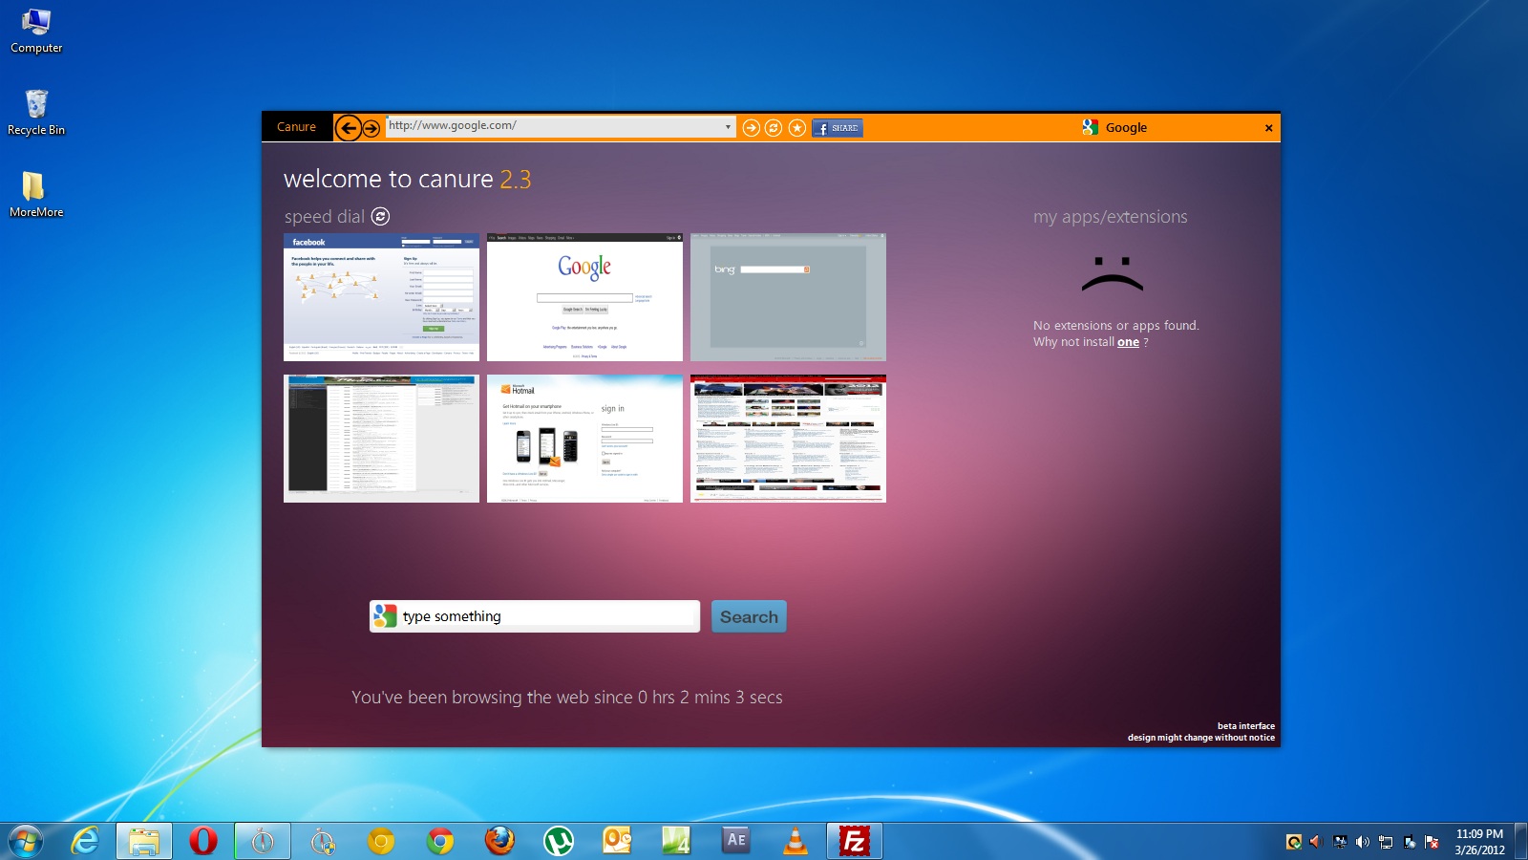Open the yellow Chrome Canary taskbar icon
1528x860 pixels.
pyautogui.click(x=381, y=841)
